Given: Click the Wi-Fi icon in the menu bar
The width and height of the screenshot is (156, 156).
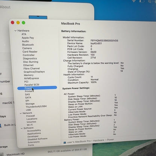Looking at the screenshot, I should (x=134, y=1).
